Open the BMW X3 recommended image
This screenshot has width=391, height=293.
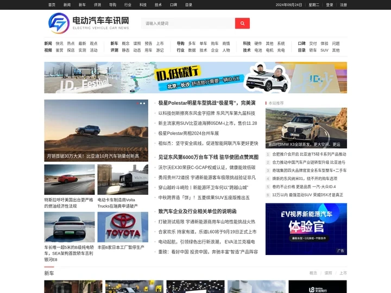click(306, 128)
